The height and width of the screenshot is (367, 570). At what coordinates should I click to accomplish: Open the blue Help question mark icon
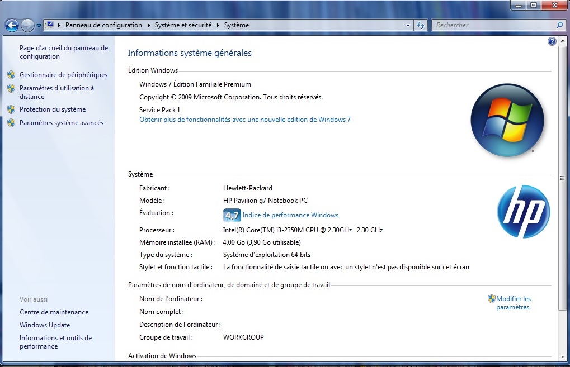(552, 41)
